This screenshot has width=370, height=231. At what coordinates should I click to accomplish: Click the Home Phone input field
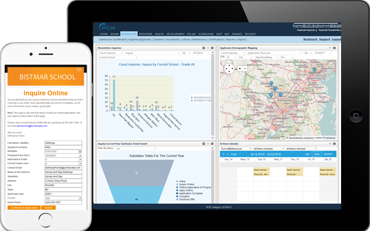[x=63, y=203]
